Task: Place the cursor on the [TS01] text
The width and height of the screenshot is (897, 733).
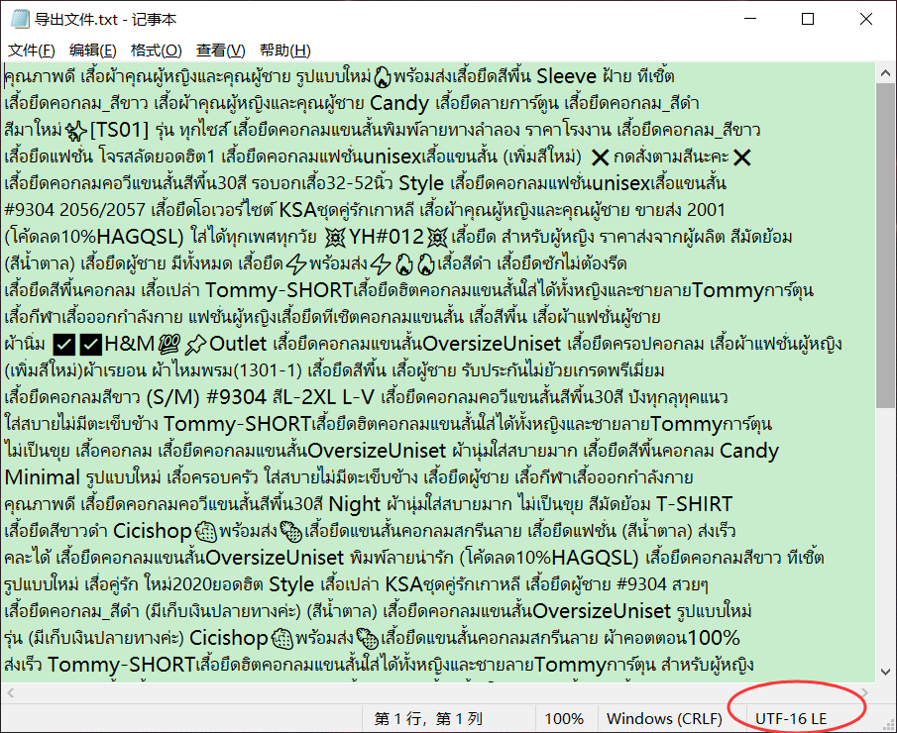Action: click(119, 130)
